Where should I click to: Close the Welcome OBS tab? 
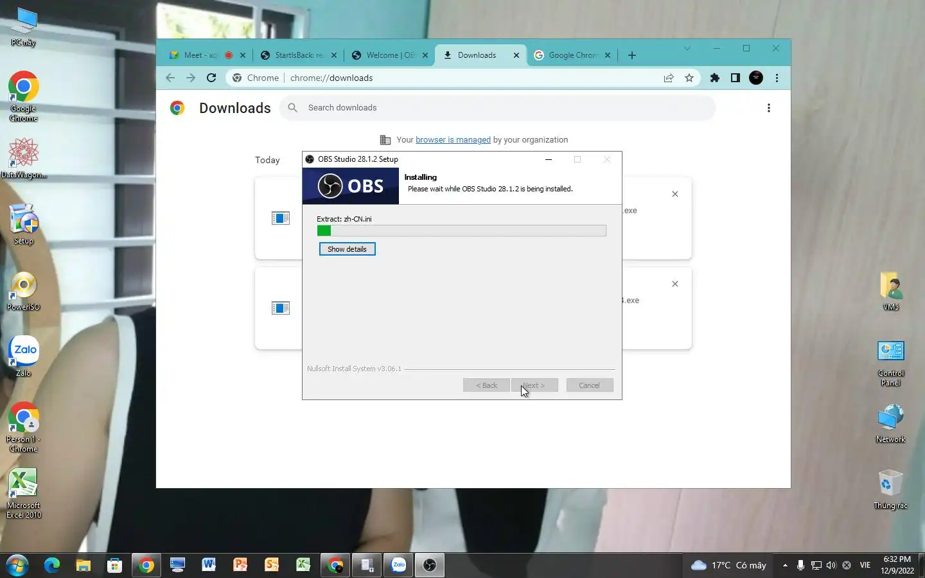point(425,55)
